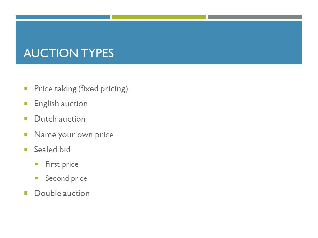
Task: Click the green bullet beside Double auction
Action: point(26,193)
